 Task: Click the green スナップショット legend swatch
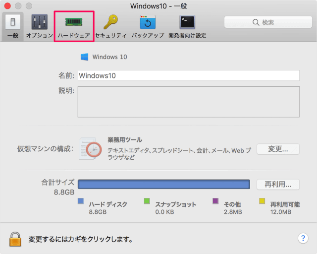tap(147, 201)
